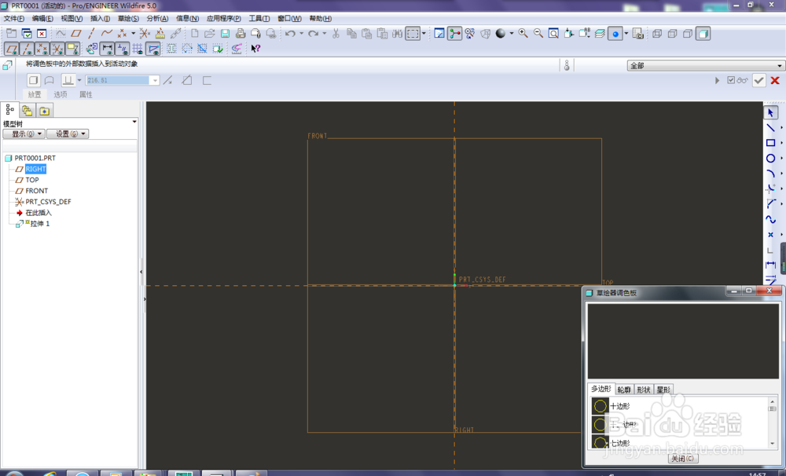Click the What's This help cursor icon
Viewport: 786px width, 476px height.
click(x=255, y=49)
